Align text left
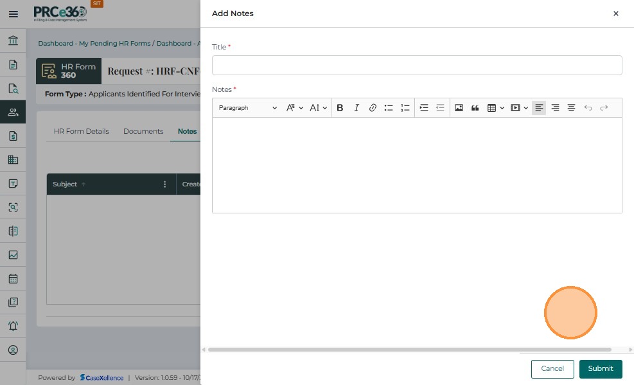 click(539, 107)
